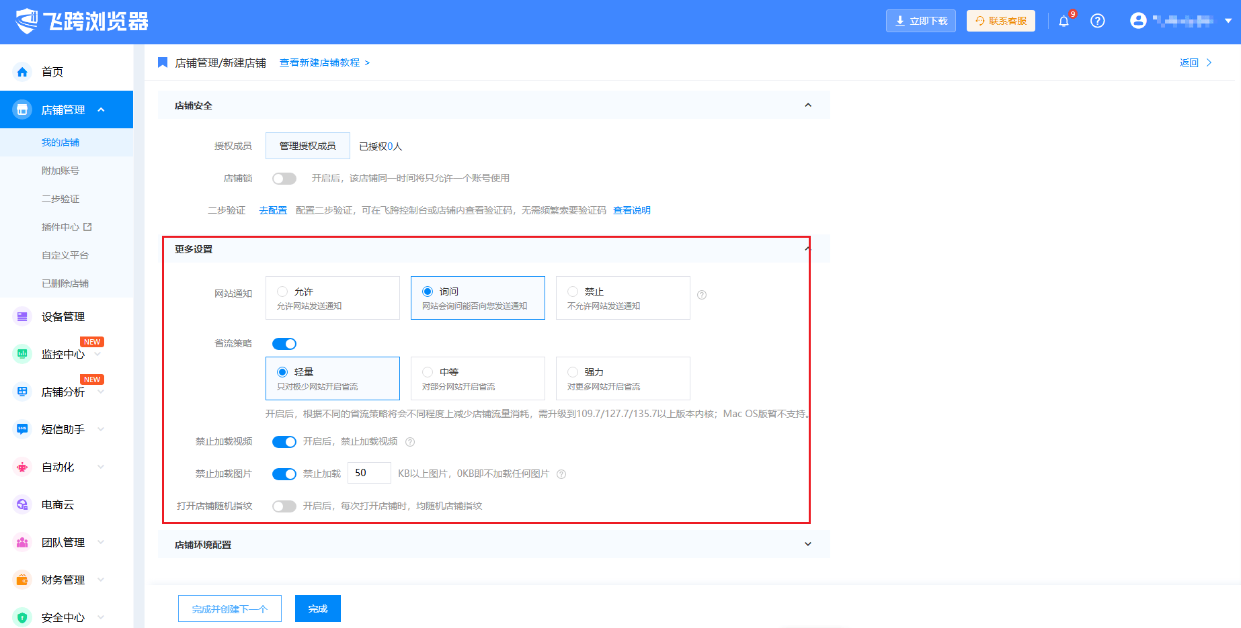Choose the 强力 data-saving radio option
1241x628 pixels.
point(573,372)
